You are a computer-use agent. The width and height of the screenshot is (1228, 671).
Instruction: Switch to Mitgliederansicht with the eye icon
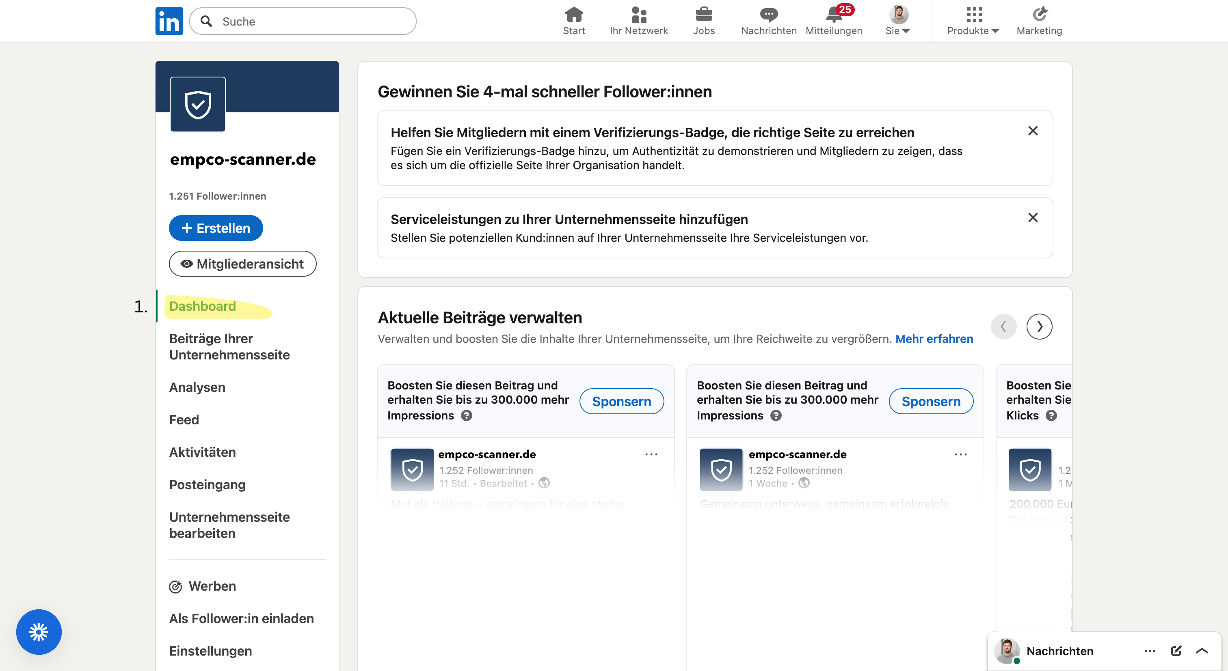(242, 264)
